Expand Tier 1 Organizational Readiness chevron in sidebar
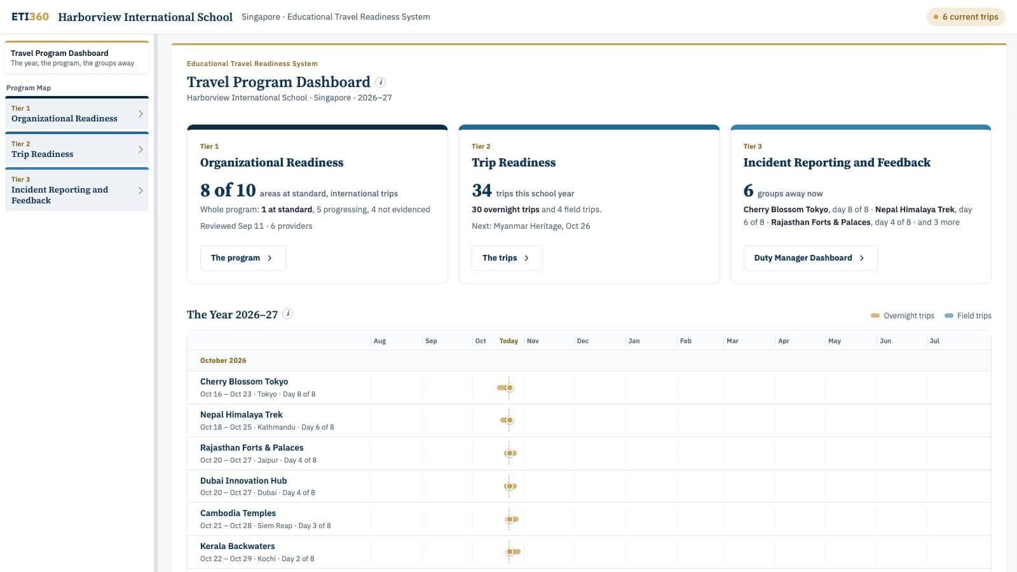 [140, 114]
